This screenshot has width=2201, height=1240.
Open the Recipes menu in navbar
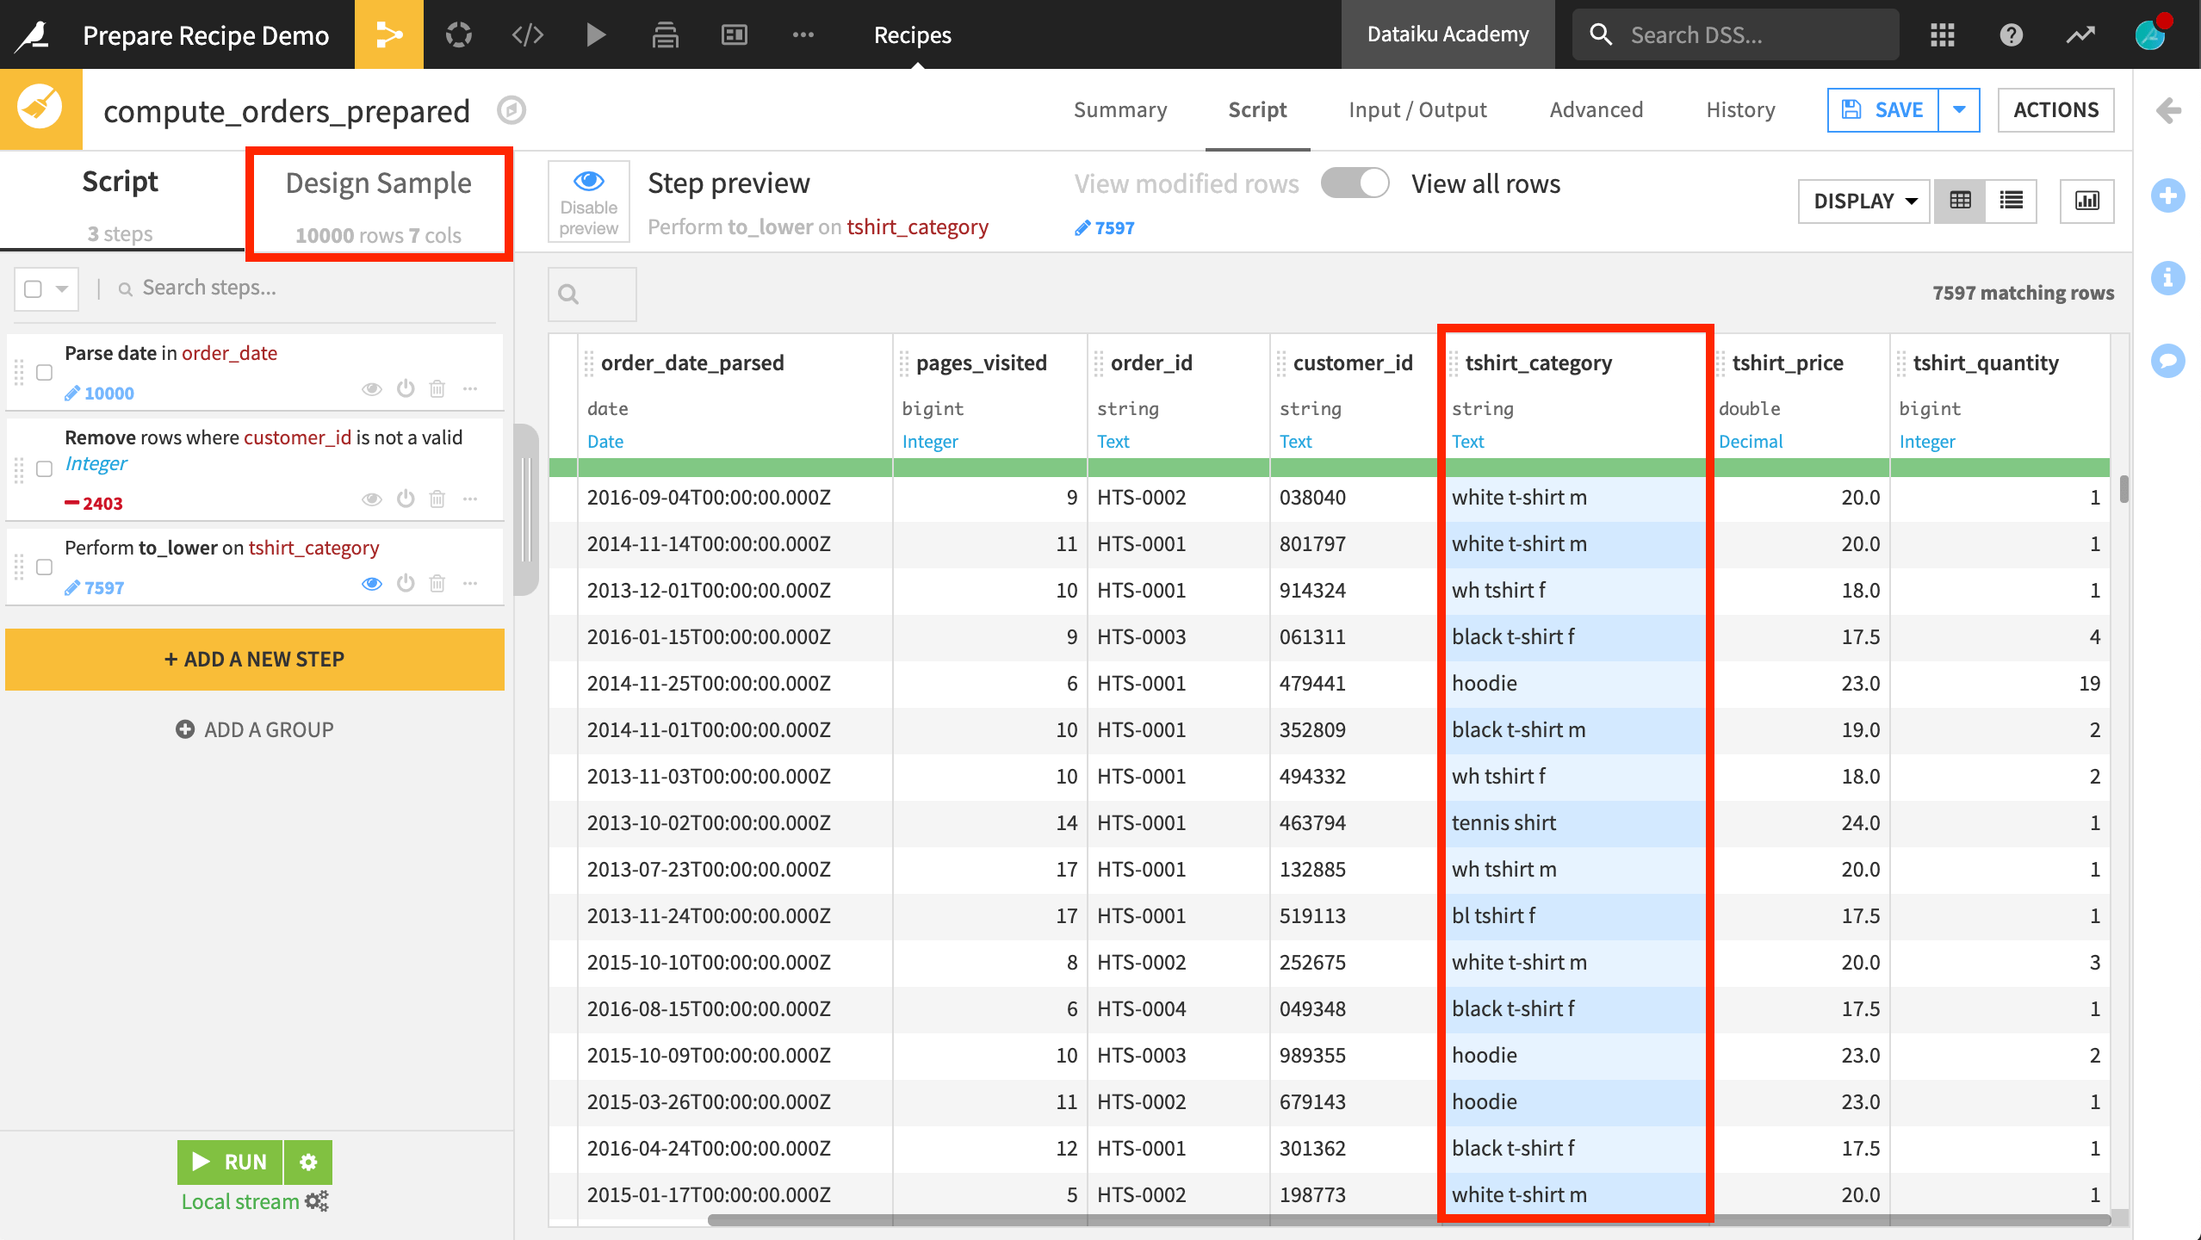(x=912, y=34)
